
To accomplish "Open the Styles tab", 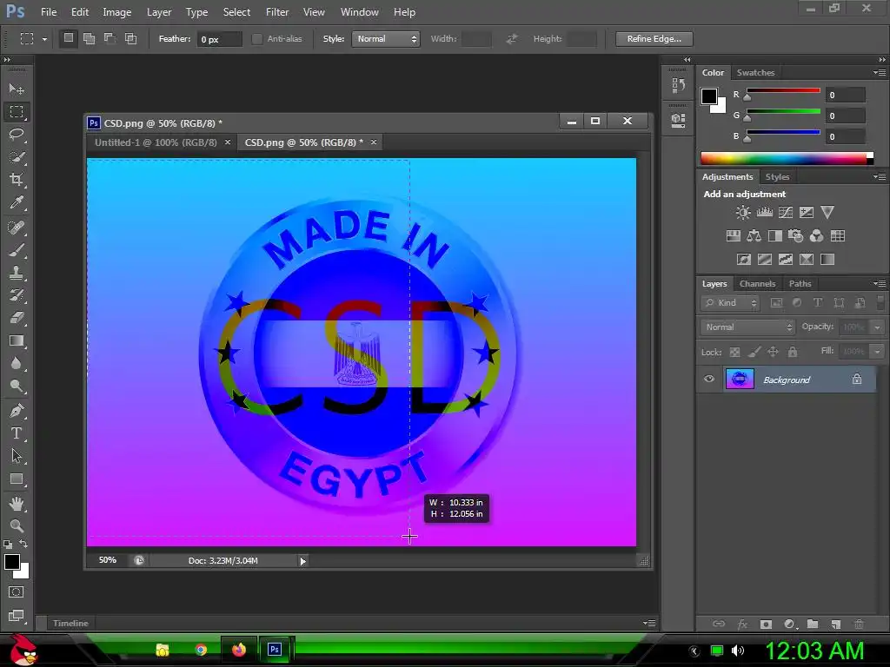I will coord(777,177).
